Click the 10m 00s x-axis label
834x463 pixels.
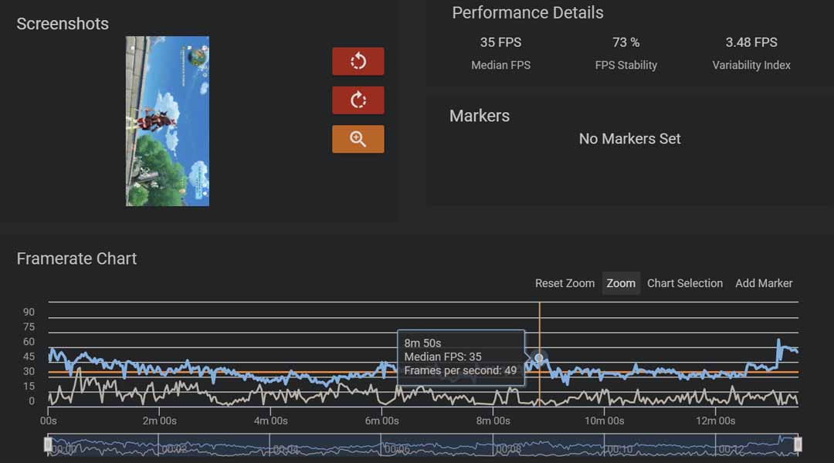[604, 421]
